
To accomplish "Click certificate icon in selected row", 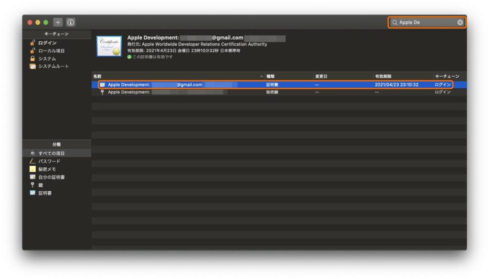I will point(102,85).
